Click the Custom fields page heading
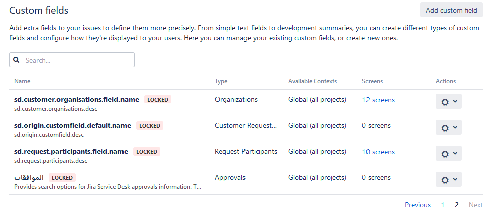Screen dimensions: 490x222 coord(39,10)
